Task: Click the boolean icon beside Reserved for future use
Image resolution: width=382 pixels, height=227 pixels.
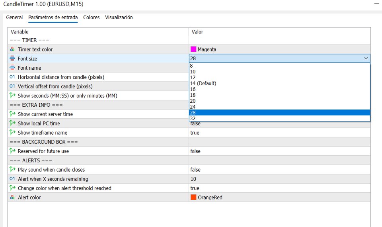Action: coord(12,151)
